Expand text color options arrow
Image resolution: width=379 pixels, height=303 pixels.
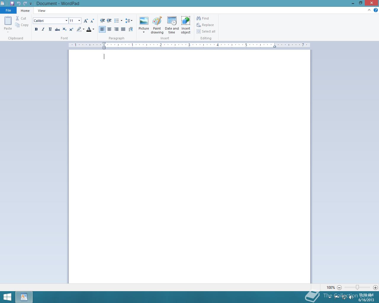(93, 29)
